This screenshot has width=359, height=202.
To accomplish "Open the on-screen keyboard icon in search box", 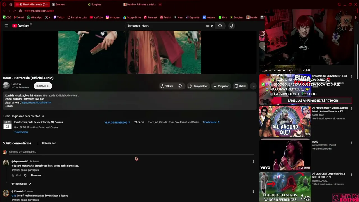I will 208,26.
